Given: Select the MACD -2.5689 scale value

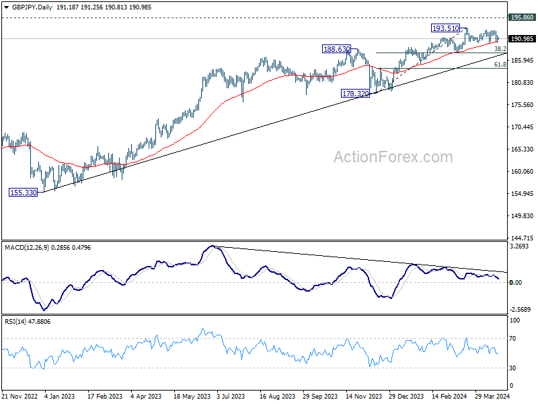Looking at the screenshot, I should coord(520,310).
